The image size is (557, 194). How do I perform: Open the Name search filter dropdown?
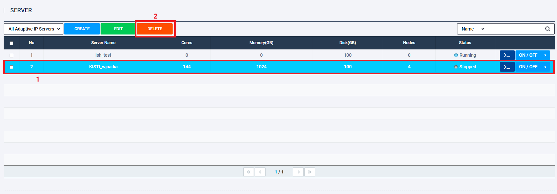[x=473, y=29]
